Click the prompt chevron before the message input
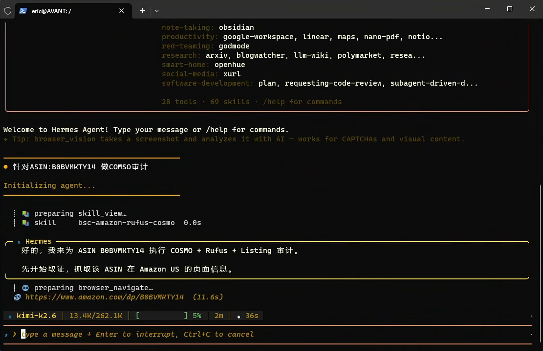543x351 pixels. click(14, 334)
